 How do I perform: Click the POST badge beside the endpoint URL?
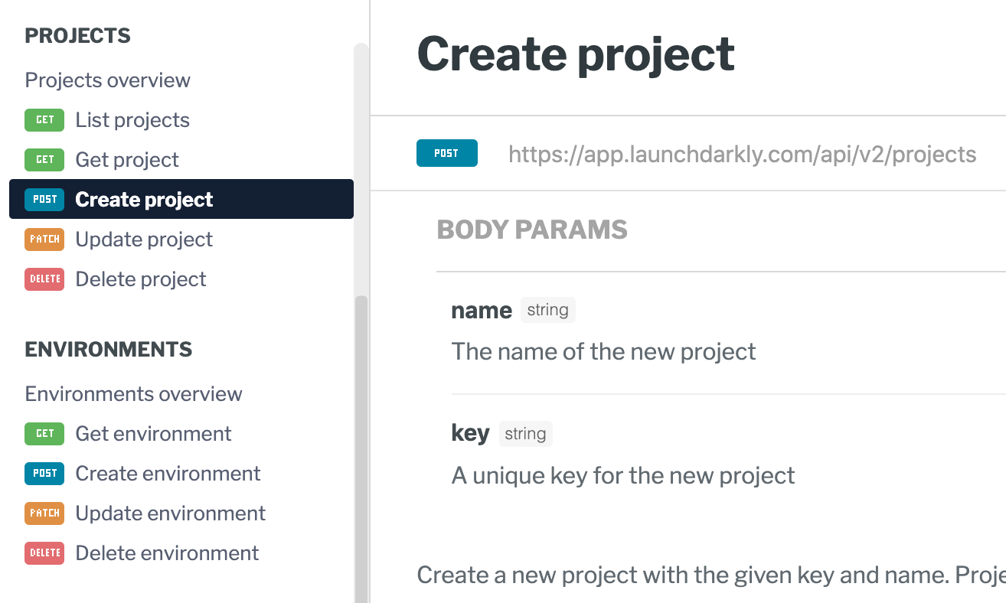pyautogui.click(x=447, y=153)
